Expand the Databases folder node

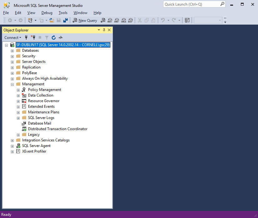pos(12,51)
